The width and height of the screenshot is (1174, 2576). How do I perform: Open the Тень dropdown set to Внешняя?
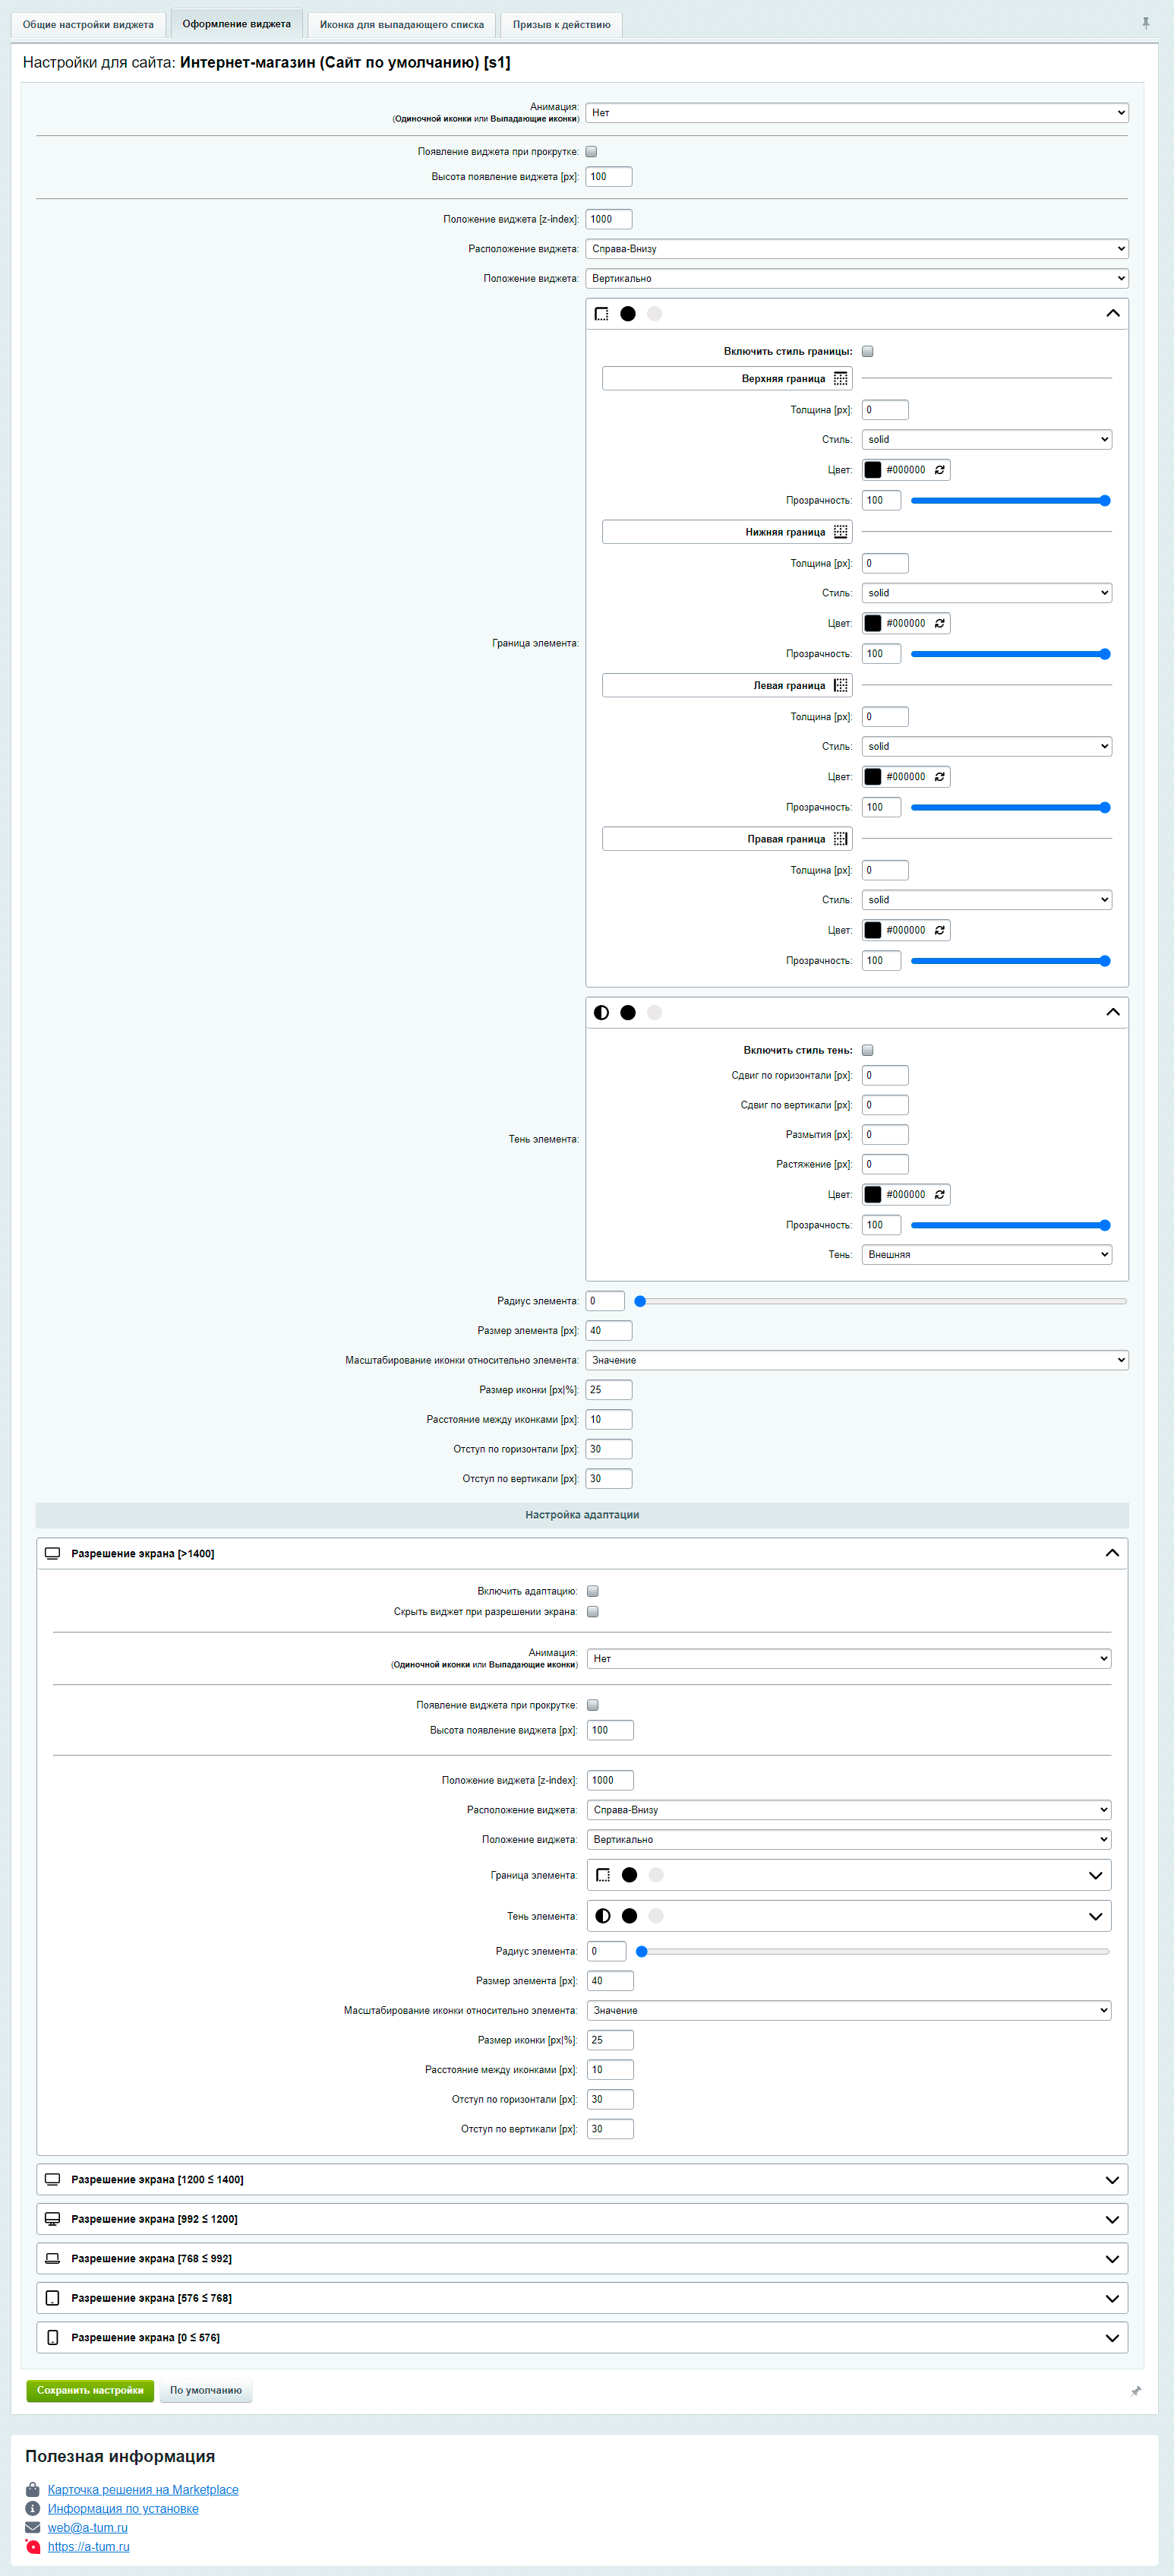[986, 1254]
